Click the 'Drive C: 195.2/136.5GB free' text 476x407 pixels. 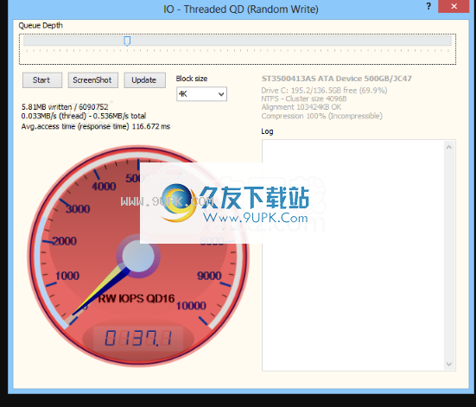324,91
